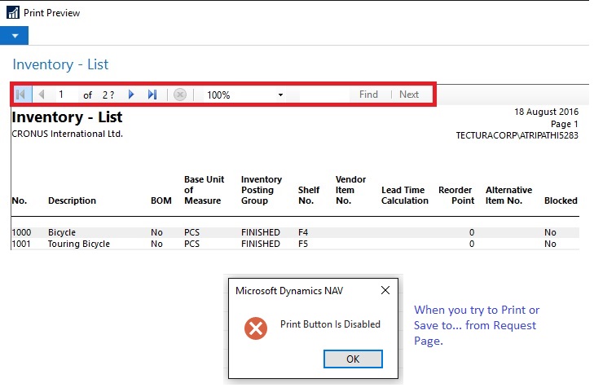This screenshot has width=594, height=392.
Task: Go to the first page of the report
Action: click(20, 95)
